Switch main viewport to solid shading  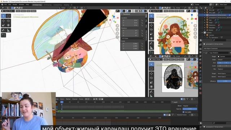pyautogui.click(x=139, y=11)
